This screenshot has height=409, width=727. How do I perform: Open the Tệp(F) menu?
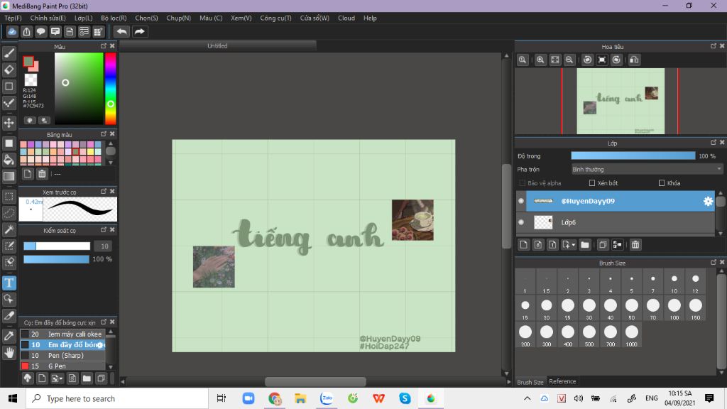coord(13,18)
